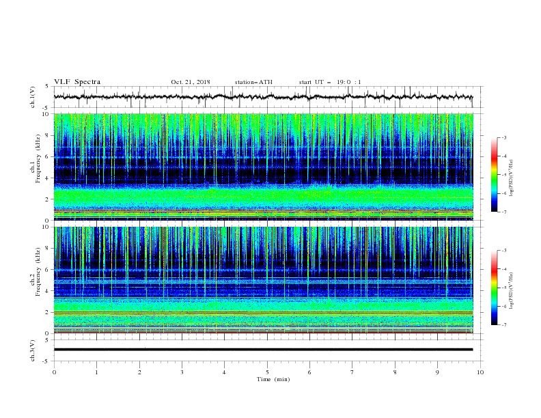Click the "ch.1 Frequency (kHz)" axis label

36,158
